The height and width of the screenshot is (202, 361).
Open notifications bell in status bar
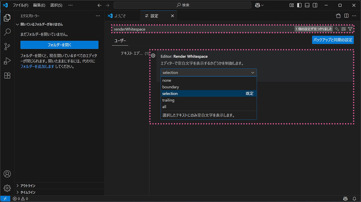point(354,199)
